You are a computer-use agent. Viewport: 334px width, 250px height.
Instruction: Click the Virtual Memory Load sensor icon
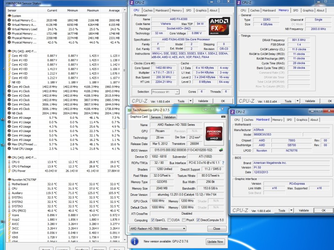(x=9, y=29)
